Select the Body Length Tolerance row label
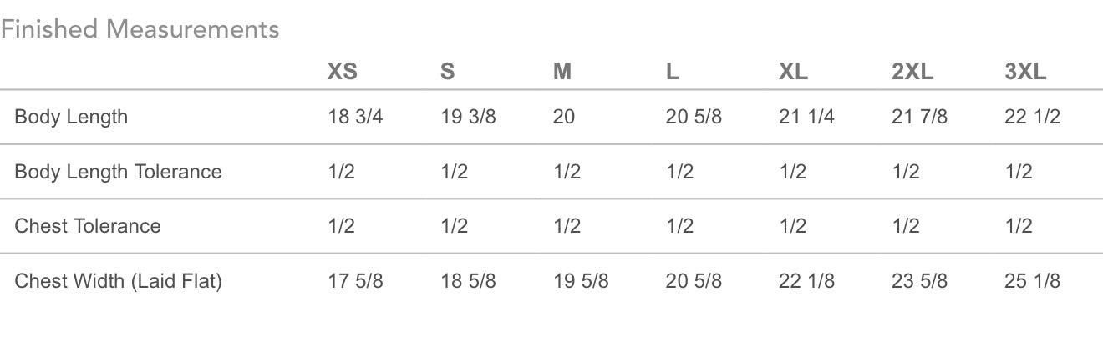This screenshot has height=362, width=1103. tap(118, 172)
